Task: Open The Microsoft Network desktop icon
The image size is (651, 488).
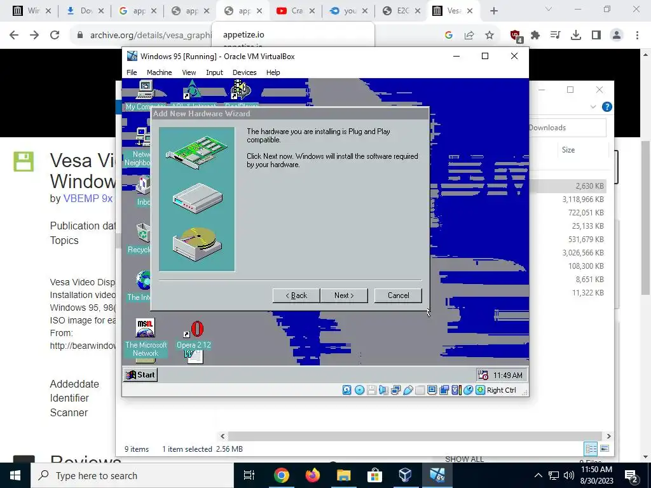Action: point(146,338)
